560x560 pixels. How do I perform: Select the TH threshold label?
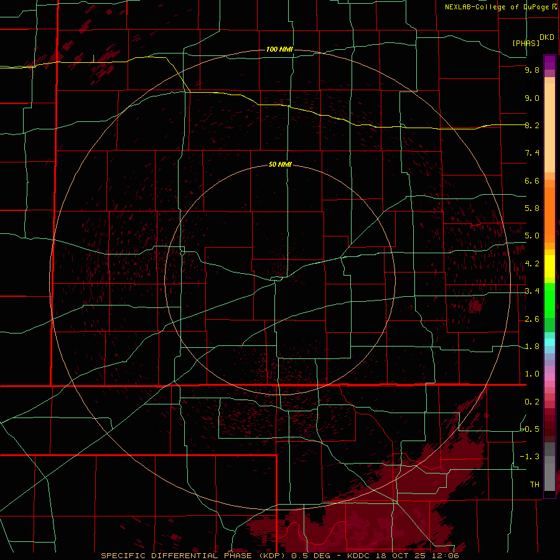coord(534,484)
